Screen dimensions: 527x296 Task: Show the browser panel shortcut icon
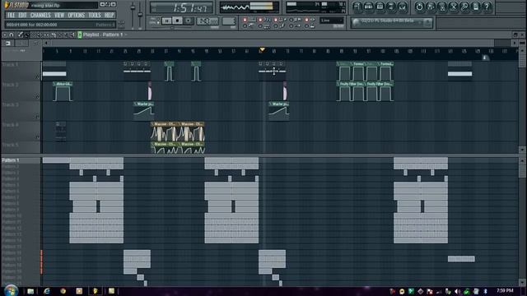click(391, 7)
